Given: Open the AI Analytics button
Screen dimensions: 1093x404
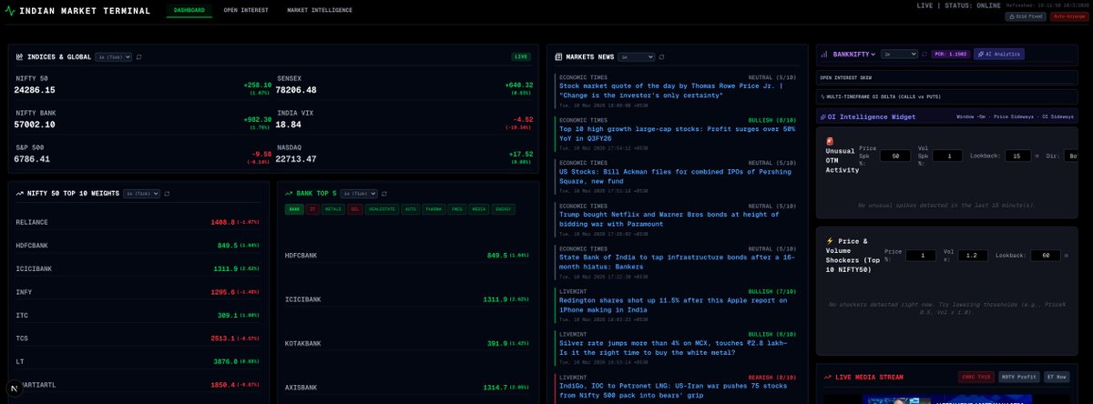Looking at the screenshot, I should click(998, 54).
